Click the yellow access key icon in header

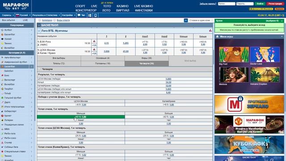(x=250, y=9)
